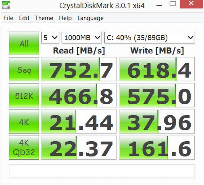This screenshot has width=204, height=185.
Task: Maximize the CrystalDiskMark window
Action: click(x=173, y=3)
